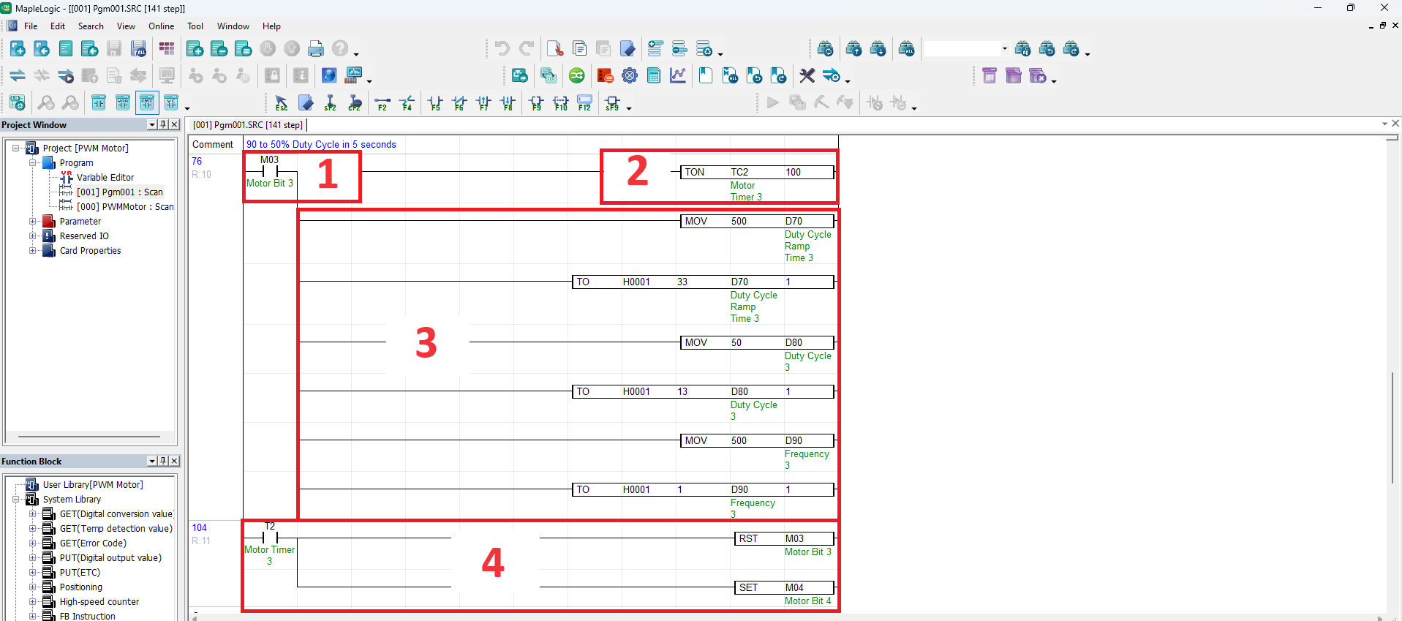The image size is (1402, 621).
Task: Toggle the CMT comment view mode button
Action: tap(147, 102)
